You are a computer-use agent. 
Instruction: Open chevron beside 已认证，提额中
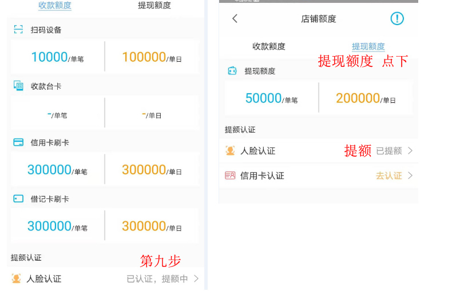click(x=196, y=279)
